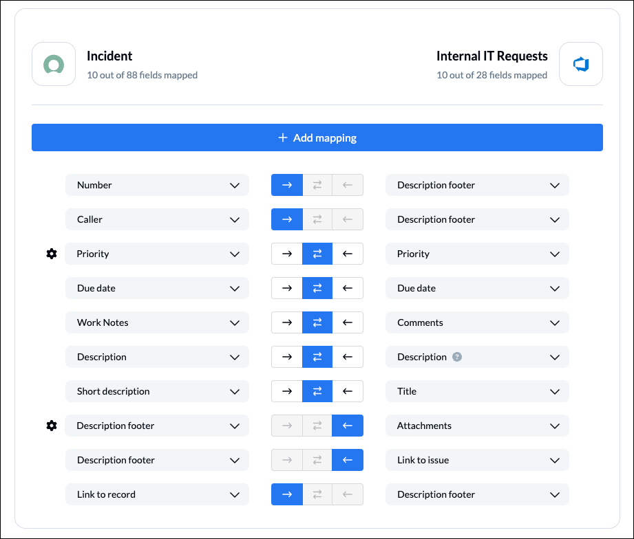Click the left arrow icon on the Attachments mapping

348,426
